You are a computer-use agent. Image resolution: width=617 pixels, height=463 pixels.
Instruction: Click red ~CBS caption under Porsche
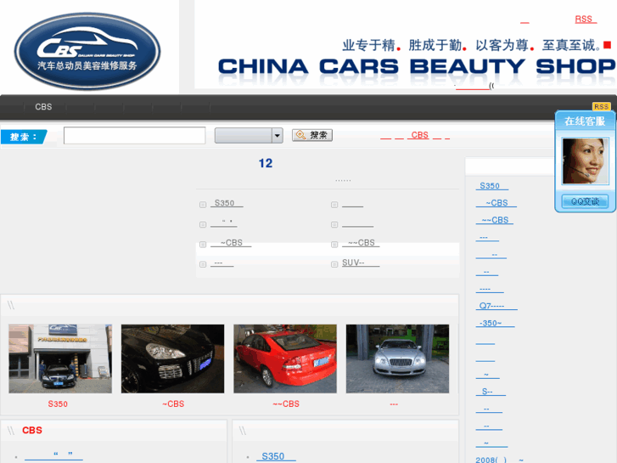point(173,404)
